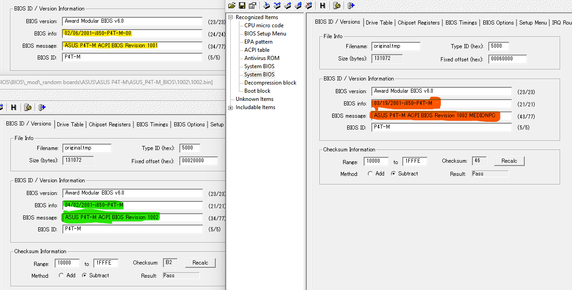The image size is (572, 290).
Task: Open Setup Menu tab in MEDIONPC window
Action: 533,23
